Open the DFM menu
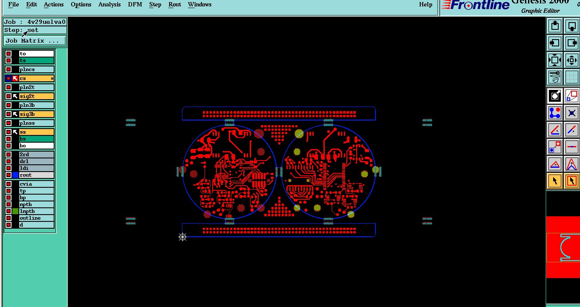This screenshot has height=307, width=580. point(136,5)
